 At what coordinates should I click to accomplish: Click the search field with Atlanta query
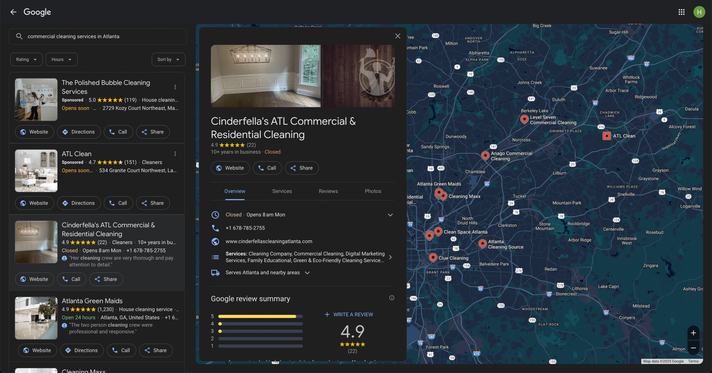pos(98,36)
